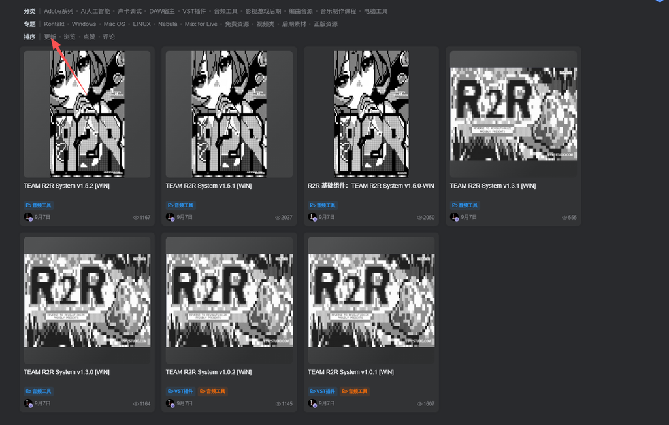Choose the DAW宿主 category
Image resolution: width=669 pixels, height=425 pixels.
click(x=162, y=11)
